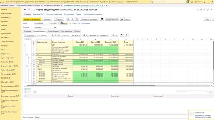Click the horizontal scrollbar under the table
214x120 pixels.
[91, 86]
